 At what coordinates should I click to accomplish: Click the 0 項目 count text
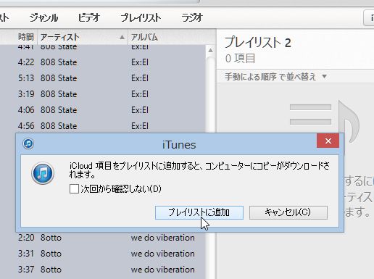[240, 59]
